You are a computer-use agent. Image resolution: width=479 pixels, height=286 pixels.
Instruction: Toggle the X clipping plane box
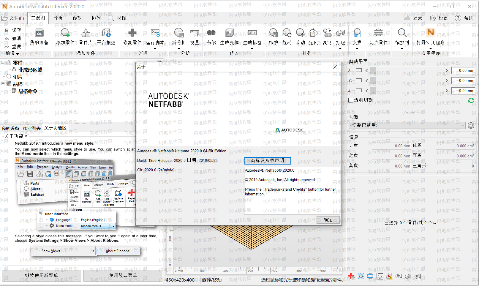tap(359, 70)
